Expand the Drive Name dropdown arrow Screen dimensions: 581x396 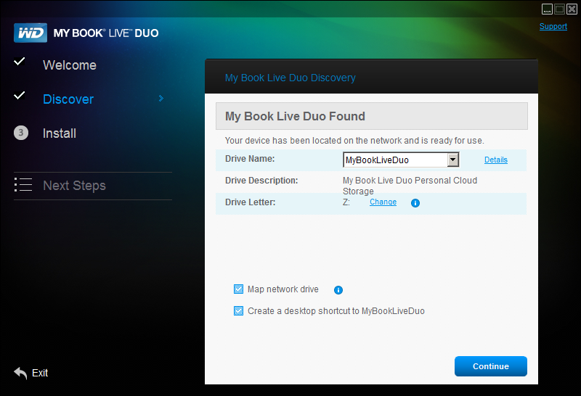click(x=452, y=160)
